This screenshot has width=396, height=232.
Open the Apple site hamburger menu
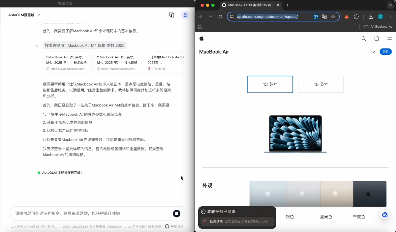pyautogui.click(x=389, y=39)
